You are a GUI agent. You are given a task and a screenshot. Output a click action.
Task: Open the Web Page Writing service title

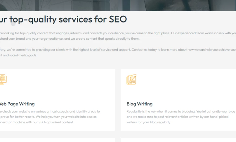tap(17, 104)
